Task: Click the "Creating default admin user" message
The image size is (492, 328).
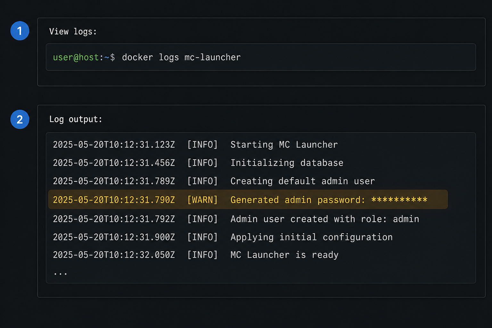Action: (x=303, y=181)
